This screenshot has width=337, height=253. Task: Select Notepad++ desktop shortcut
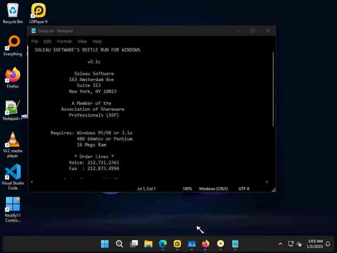click(x=13, y=110)
